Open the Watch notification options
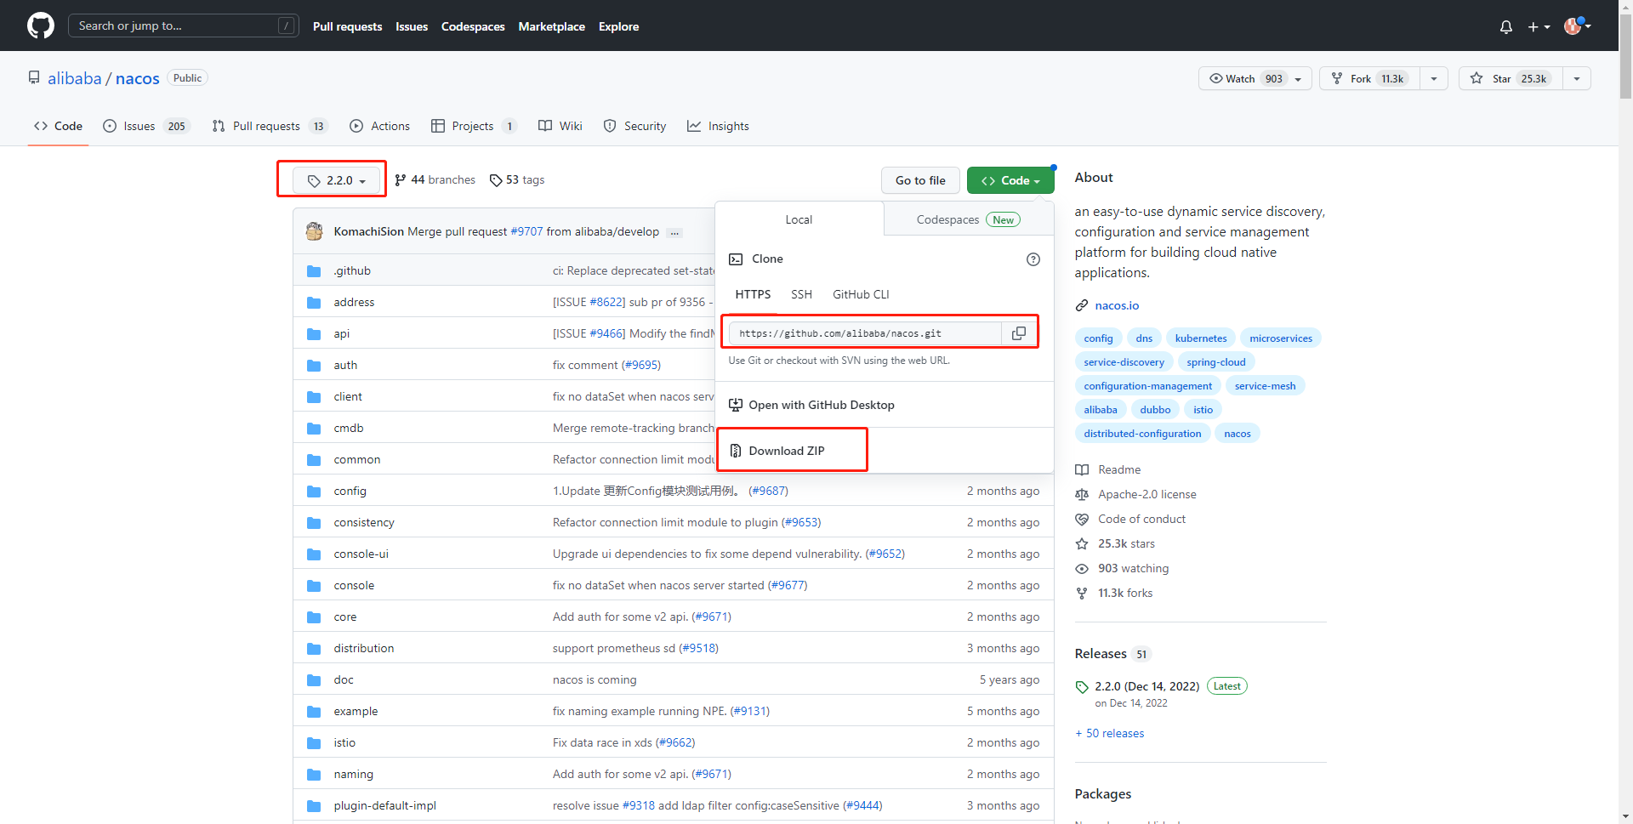 1255,78
